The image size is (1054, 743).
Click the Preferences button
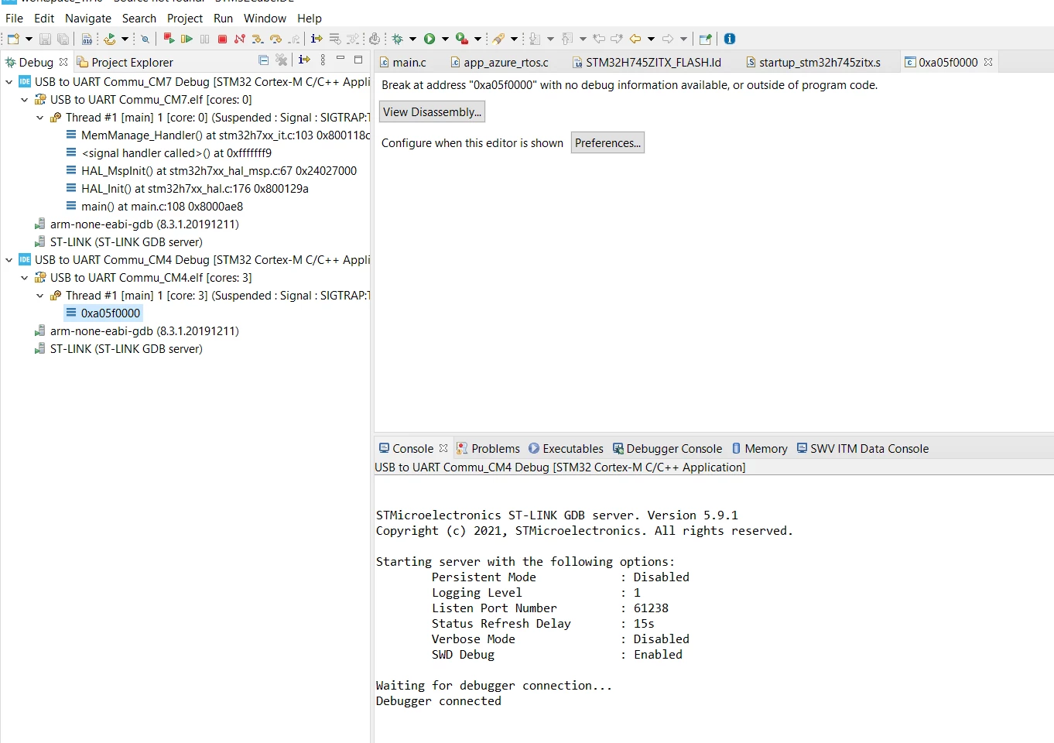(607, 143)
